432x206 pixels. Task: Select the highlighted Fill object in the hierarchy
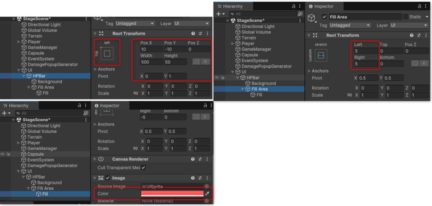pyautogui.click(x=45, y=194)
